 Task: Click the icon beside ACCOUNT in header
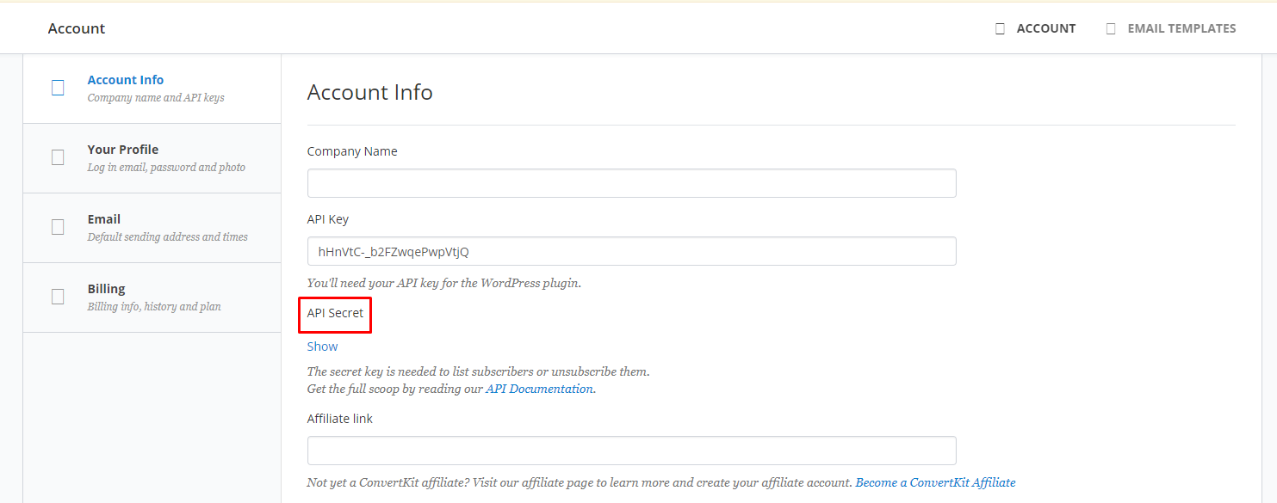point(1000,28)
